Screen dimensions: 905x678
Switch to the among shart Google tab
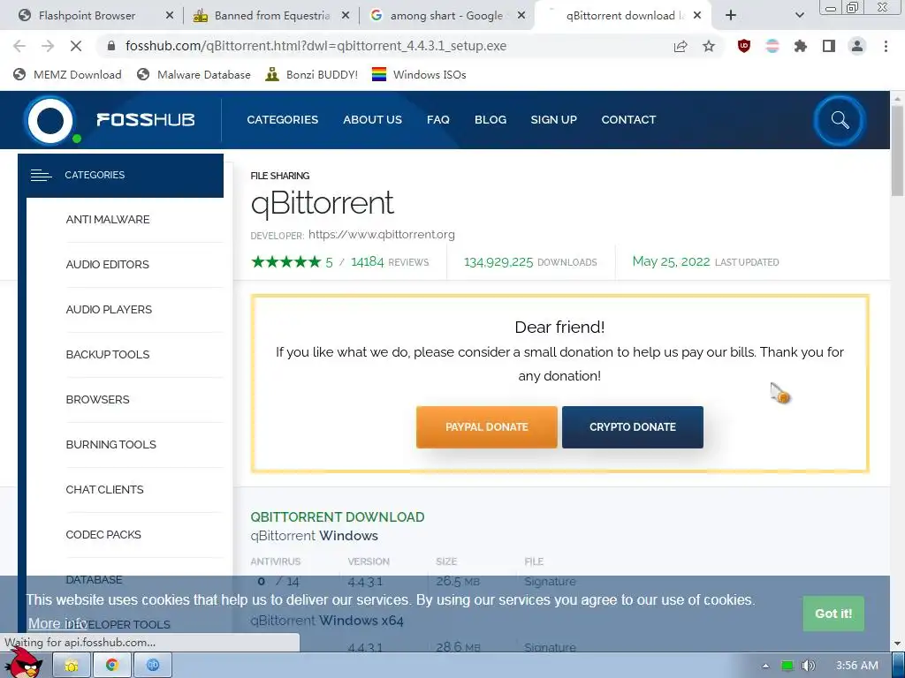(x=445, y=16)
